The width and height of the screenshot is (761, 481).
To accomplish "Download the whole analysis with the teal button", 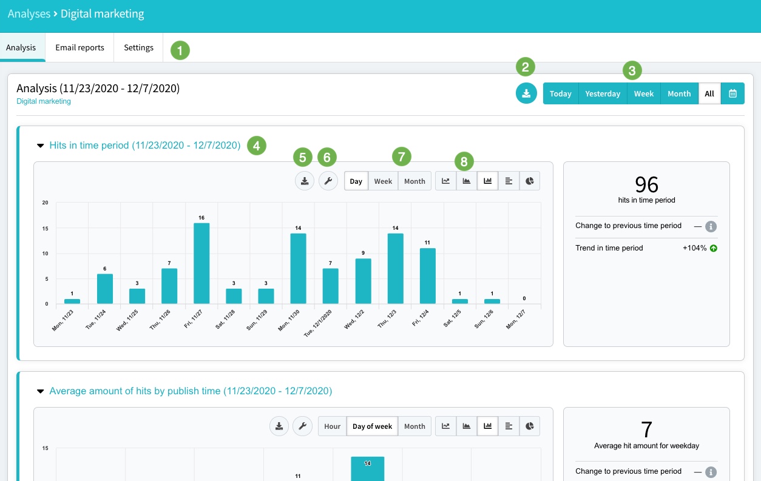I will (526, 93).
